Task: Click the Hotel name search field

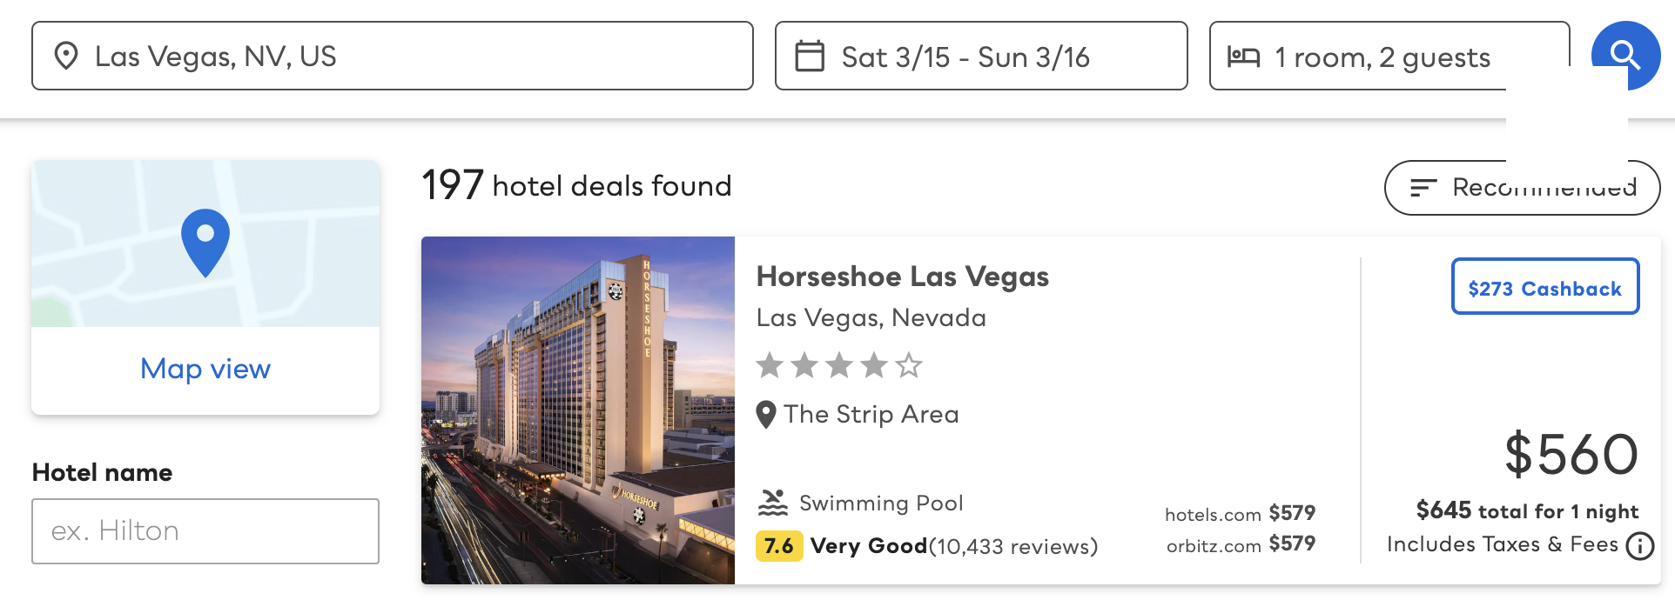Action: pyautogui.click(x=205, y=530)
